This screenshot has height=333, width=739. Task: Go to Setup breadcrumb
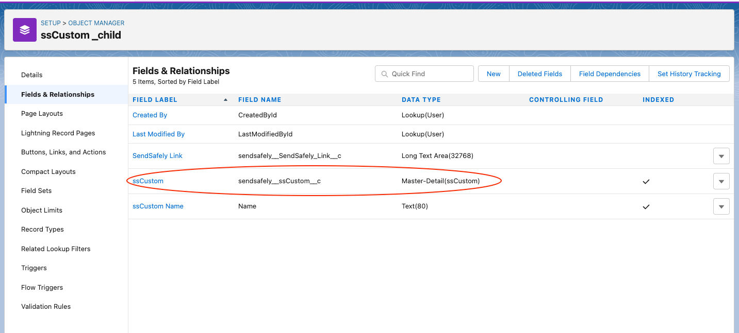pos(51,23)
